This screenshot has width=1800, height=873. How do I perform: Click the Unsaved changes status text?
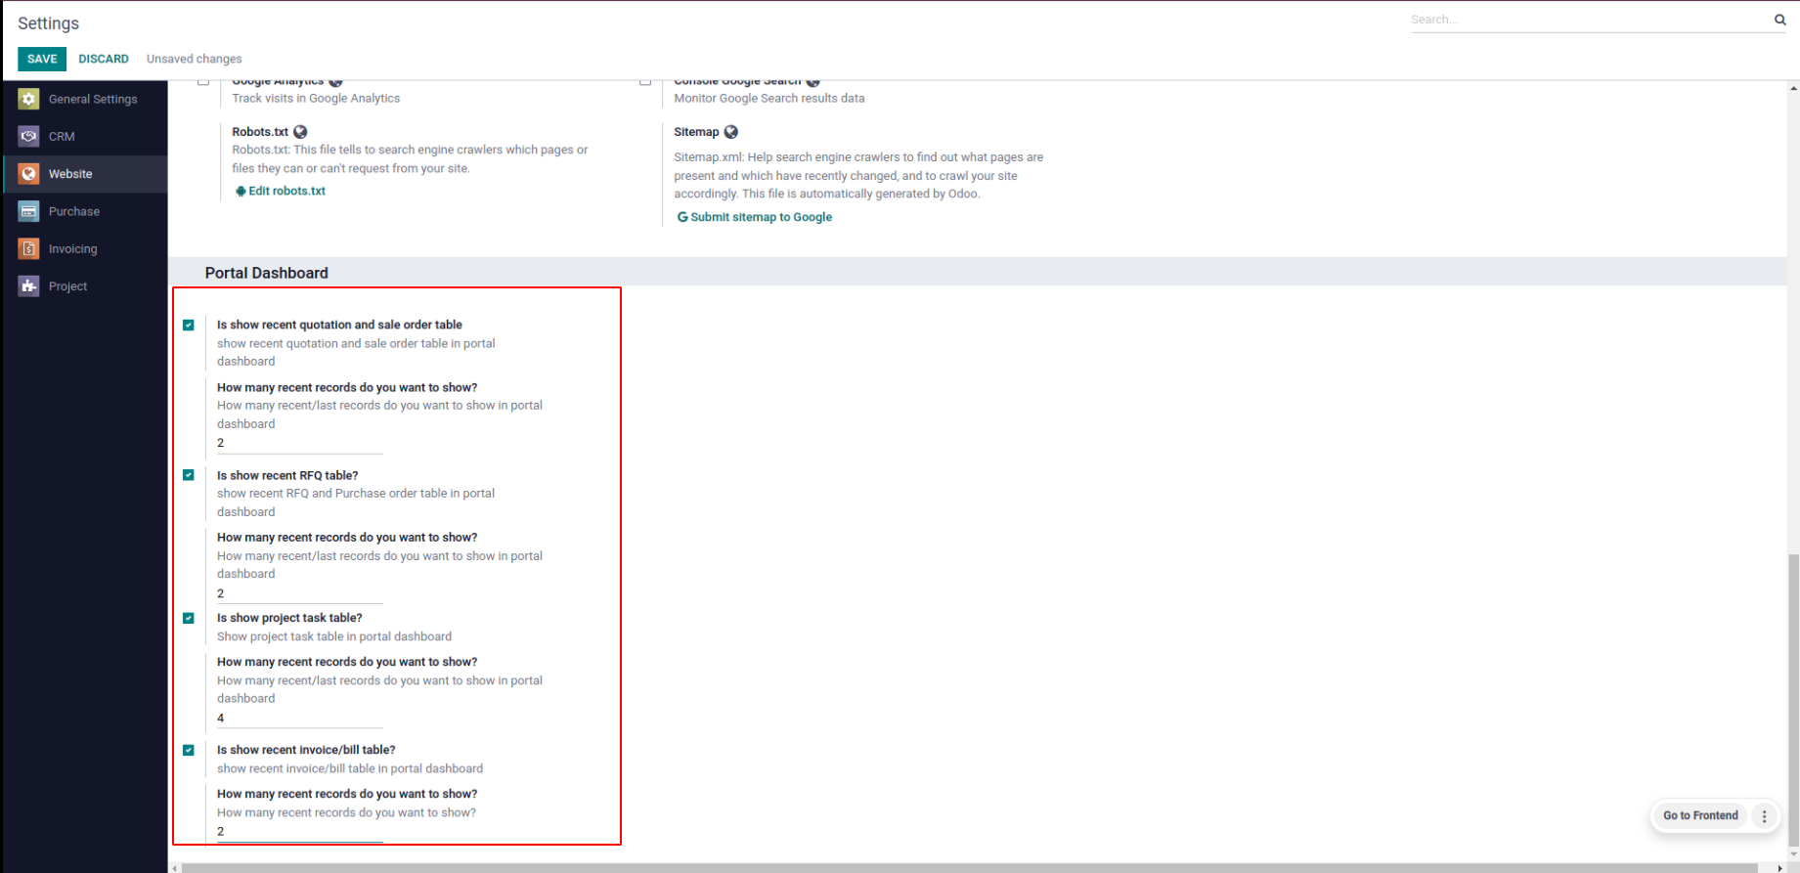pyautogui.click(x=195, y=59)
